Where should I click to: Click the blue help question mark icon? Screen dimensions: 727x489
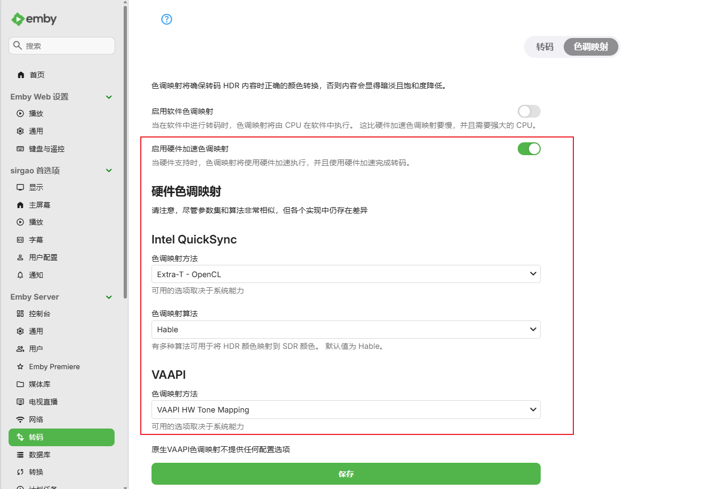pyautogui.click(x=166, y=19)
